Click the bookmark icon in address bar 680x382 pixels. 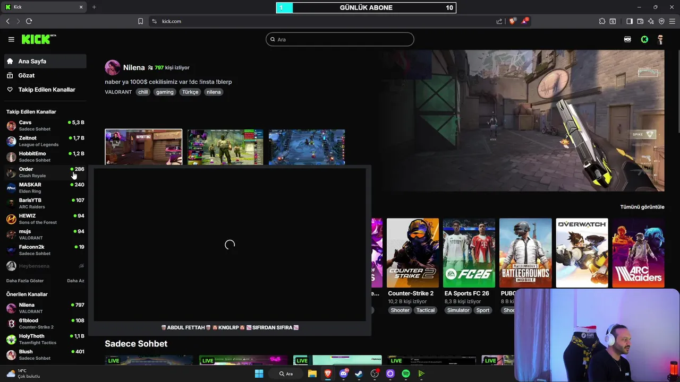click(x=140, y=21)
